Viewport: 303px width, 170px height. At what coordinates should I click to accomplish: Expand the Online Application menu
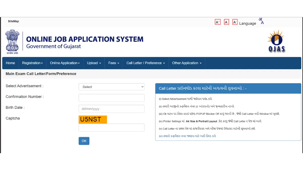tap(65, 63)
